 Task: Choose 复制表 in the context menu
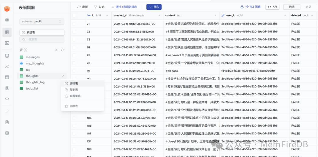tap(82, 90)
